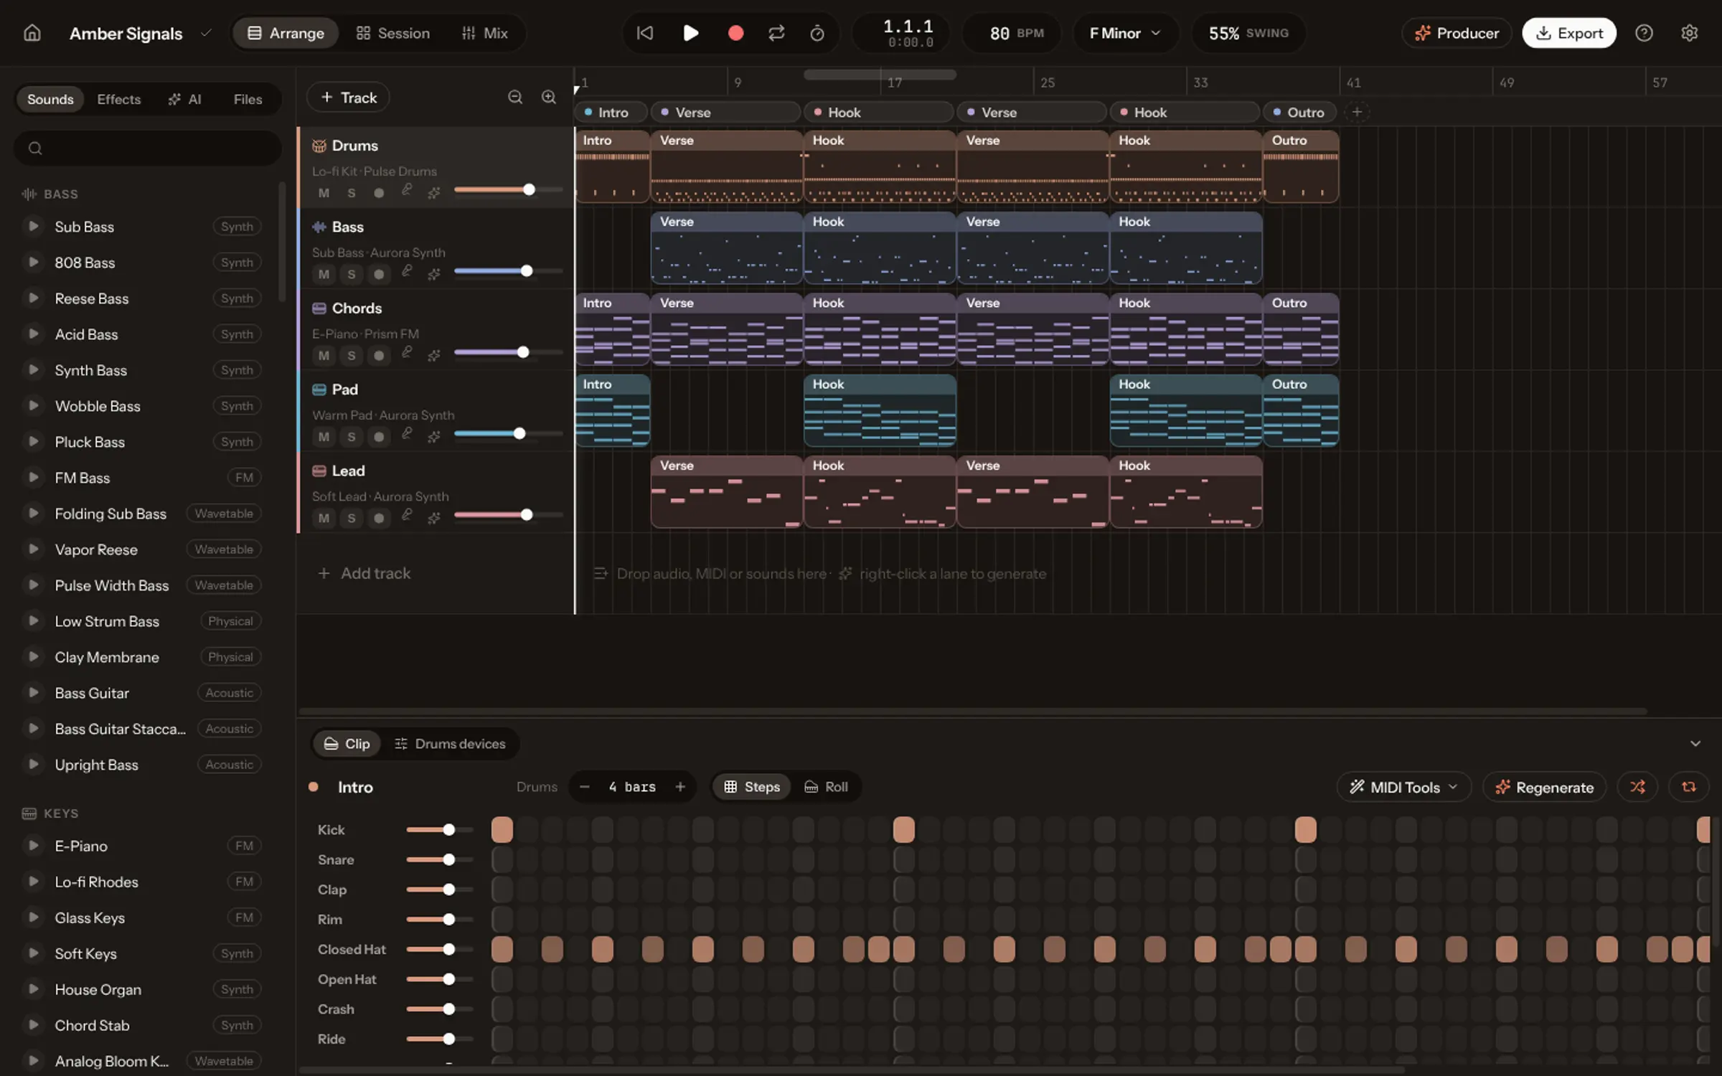1722x1076 pixels.
Task: Switch to the Mix view
Action: (485, 33)
